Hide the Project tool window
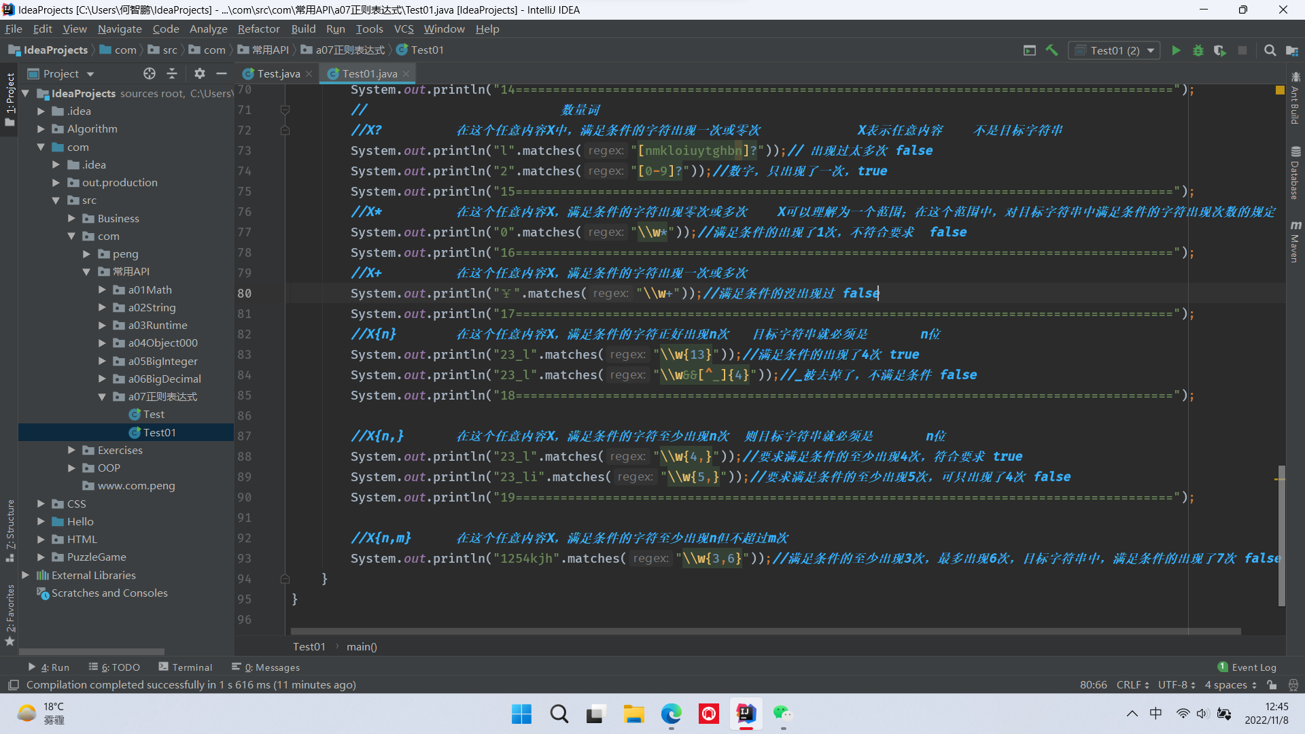The width and height of the screenshot is (1305, 734). (x=222, y=73)
